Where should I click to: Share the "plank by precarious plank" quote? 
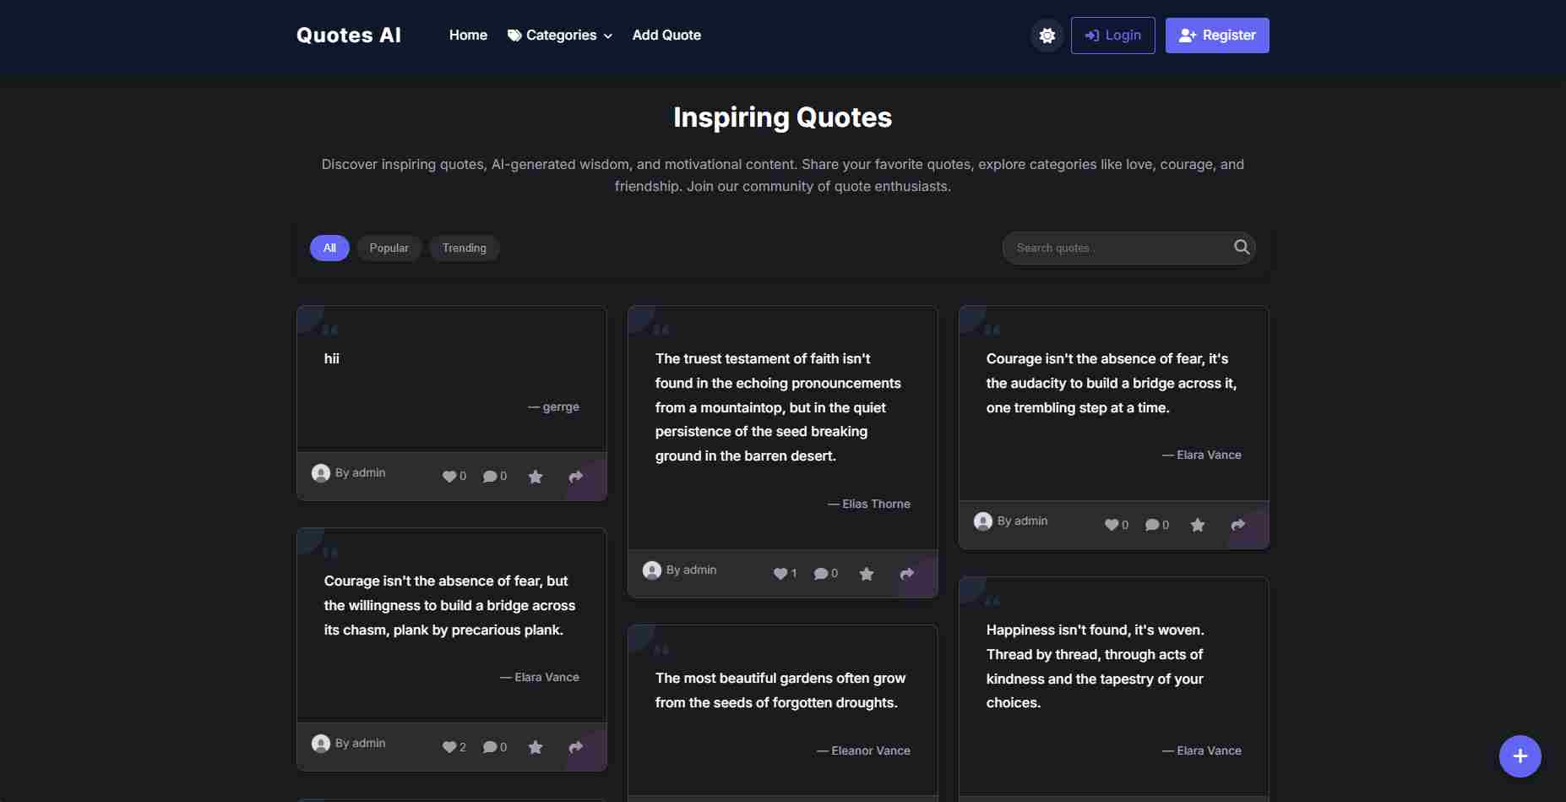575,747
